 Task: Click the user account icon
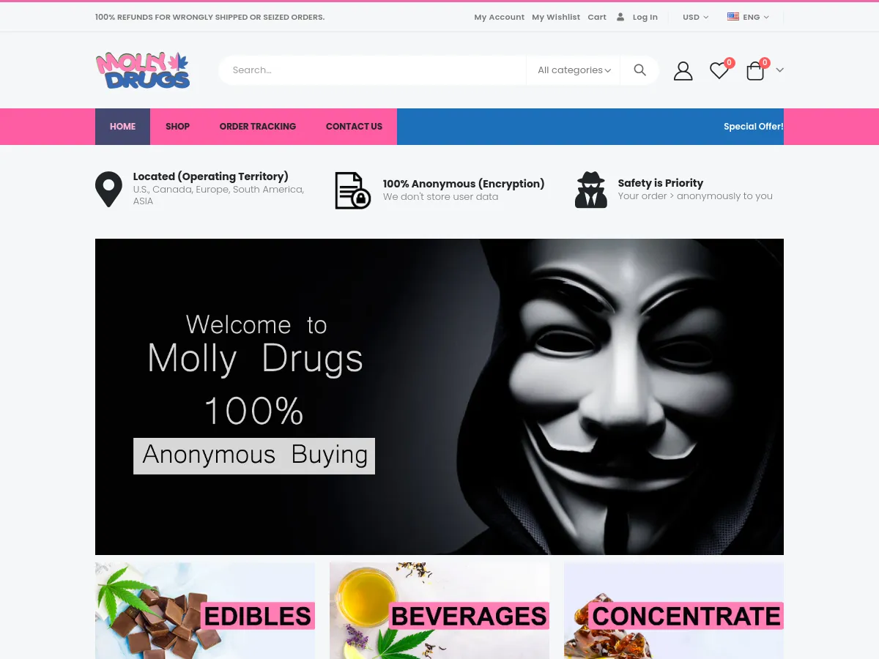click(683, 70)
